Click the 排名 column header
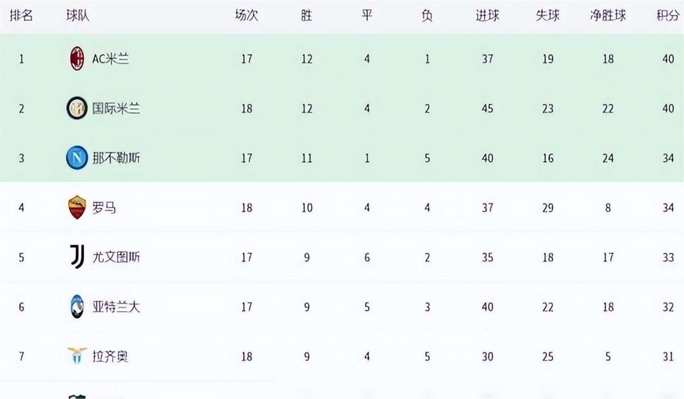684x399 pixels. pos(21,16)
